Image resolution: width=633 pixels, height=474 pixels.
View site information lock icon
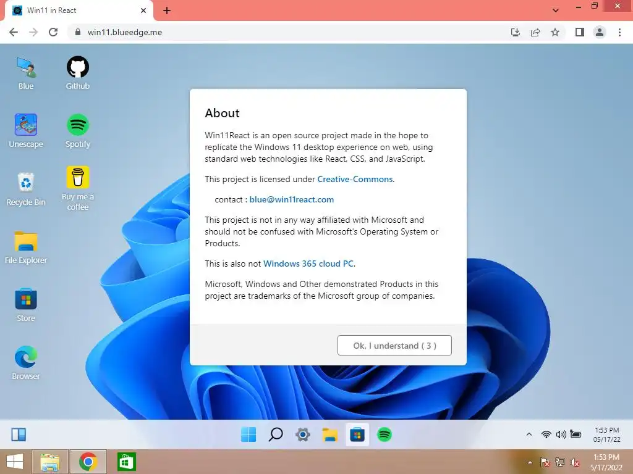[78, 32]
